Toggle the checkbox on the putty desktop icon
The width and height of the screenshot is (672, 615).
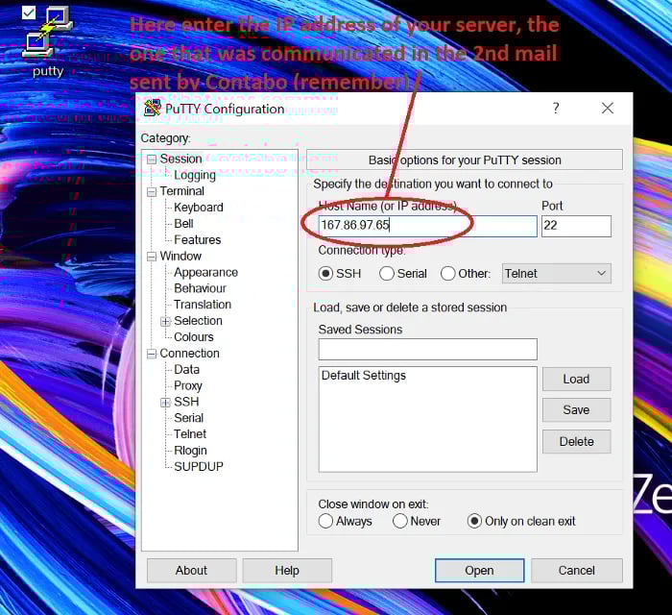29,12
